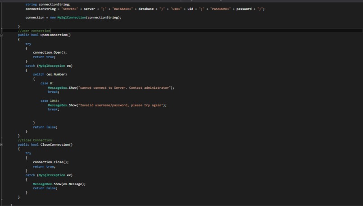The image size is (363, 206).
Task: Click 'return true;' under connection.Close()
Action: [x=44, y=166]
